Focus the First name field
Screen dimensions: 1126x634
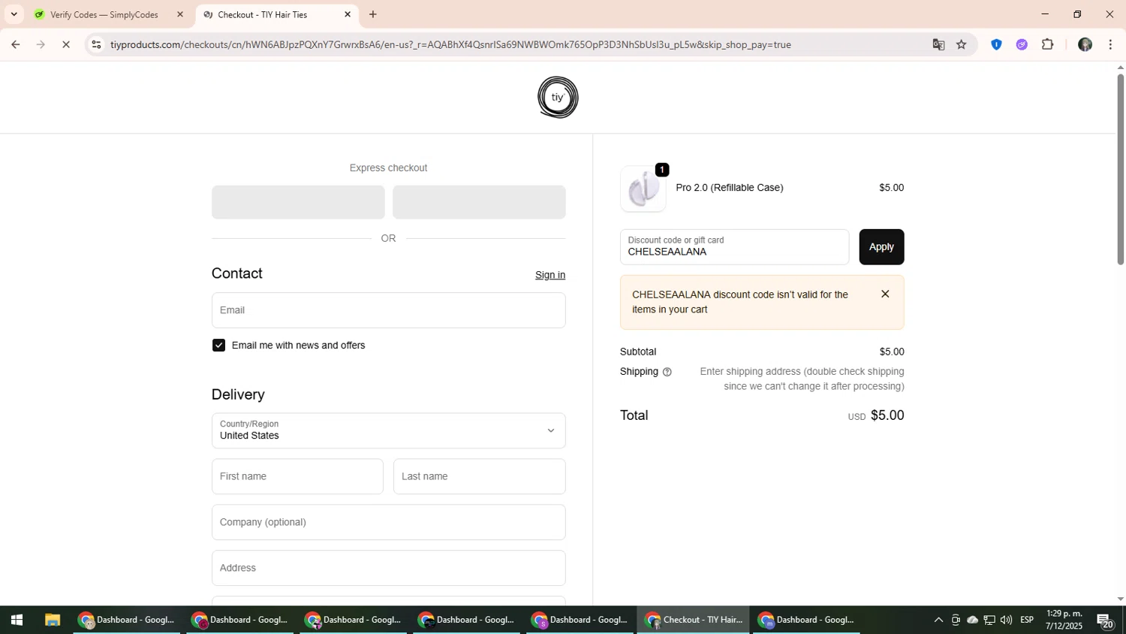pyautogui.click(x=297, y=476)
